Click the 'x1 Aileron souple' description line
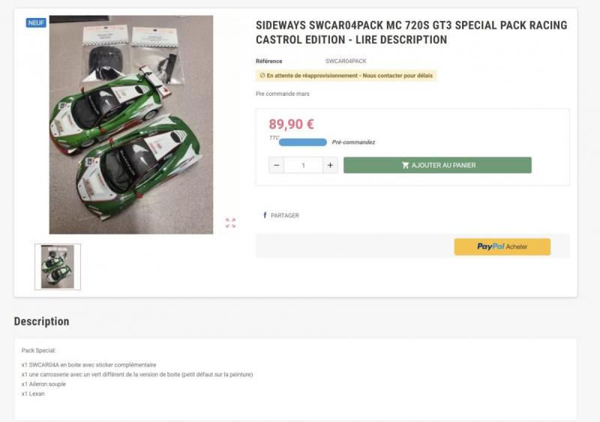The width and height of the screenshot is (600, 422). [44, 384]
